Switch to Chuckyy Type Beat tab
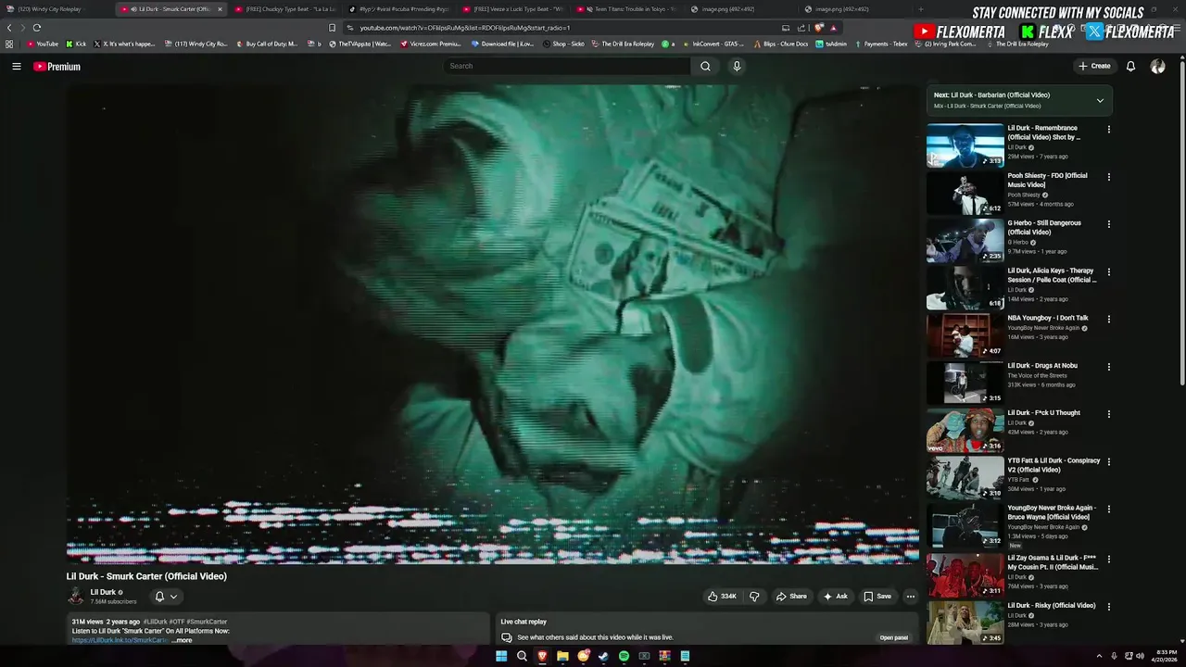 (285, 9)
